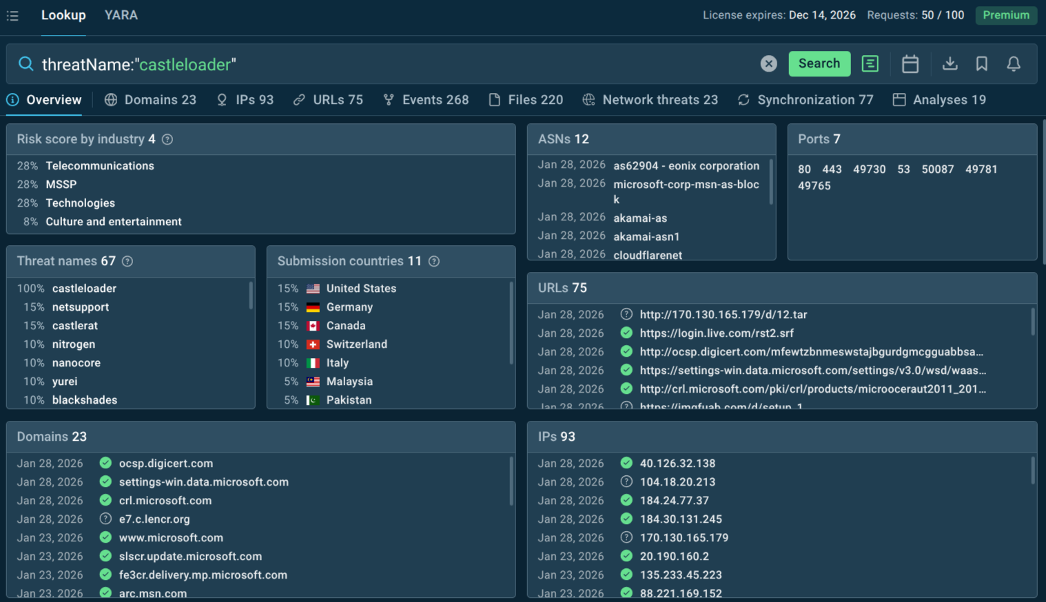Click the magnifier icon in the search bar
The width and height of the screenshot is (1046, 602).
25,63
